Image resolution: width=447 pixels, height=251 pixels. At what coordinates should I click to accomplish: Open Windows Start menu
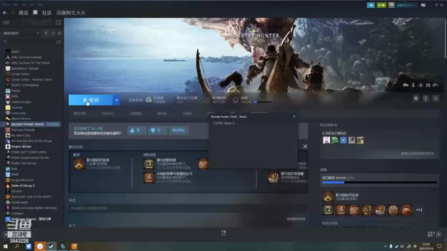pos(6,247)
